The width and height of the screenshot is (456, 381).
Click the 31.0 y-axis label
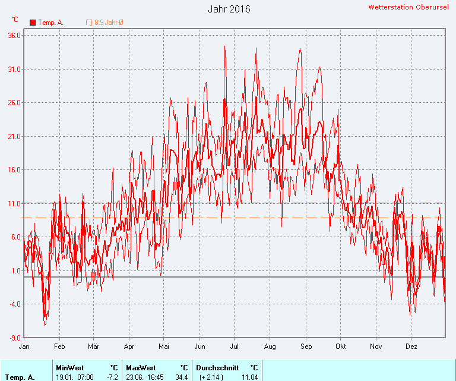[x=14, y=70]
